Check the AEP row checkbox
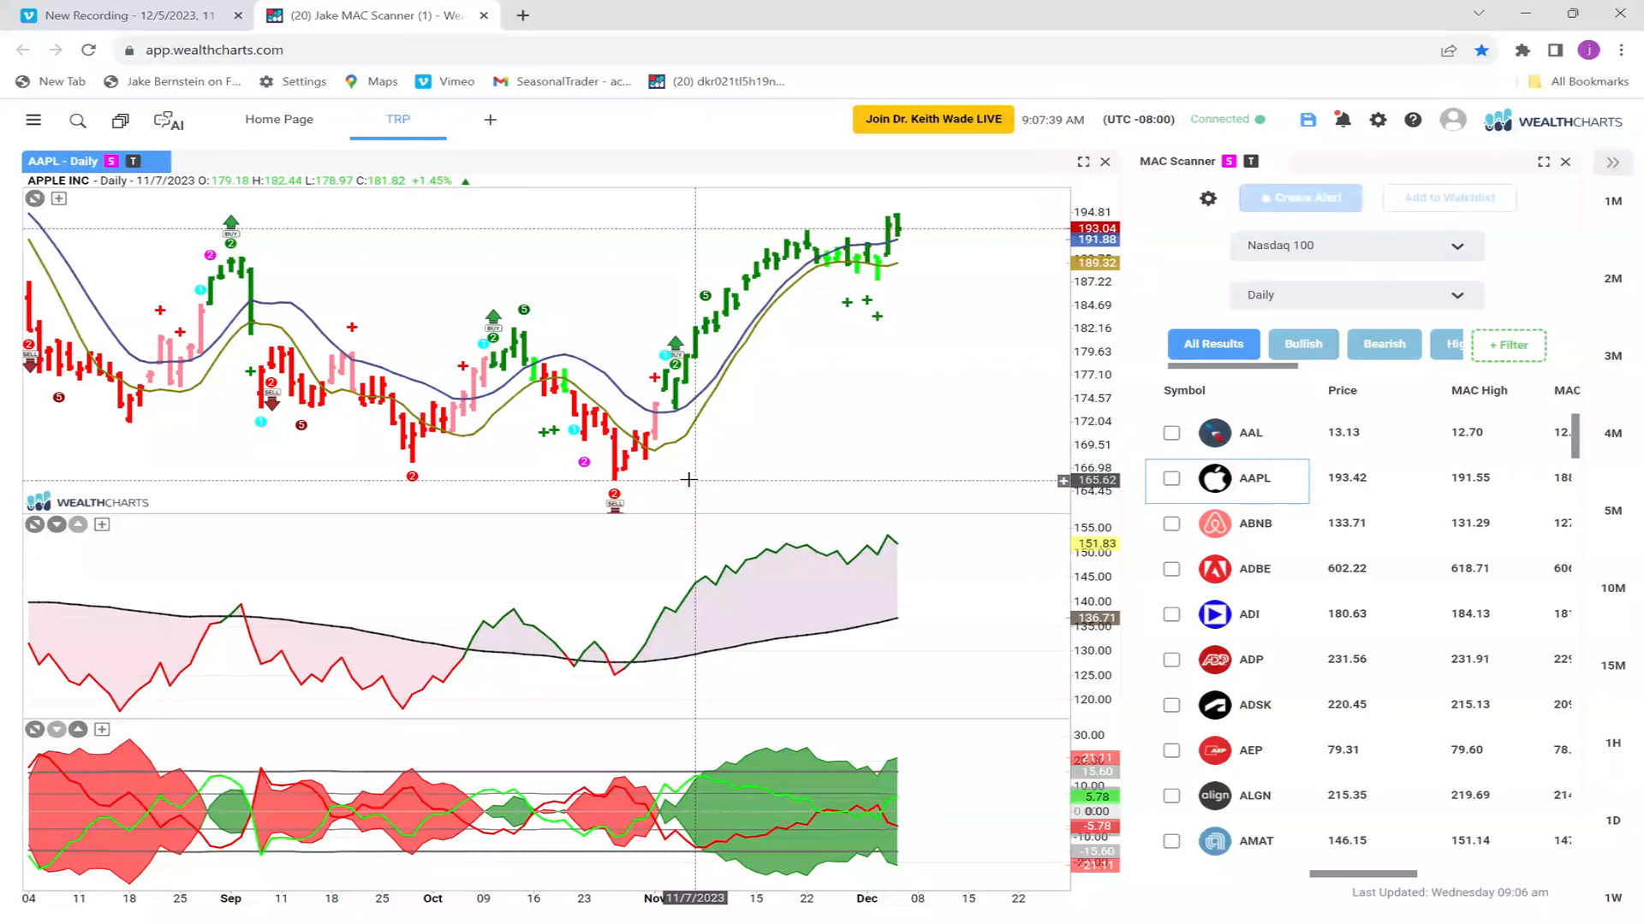The height and width of the screenshot is (924, 1644). [x=1171, y=750]
